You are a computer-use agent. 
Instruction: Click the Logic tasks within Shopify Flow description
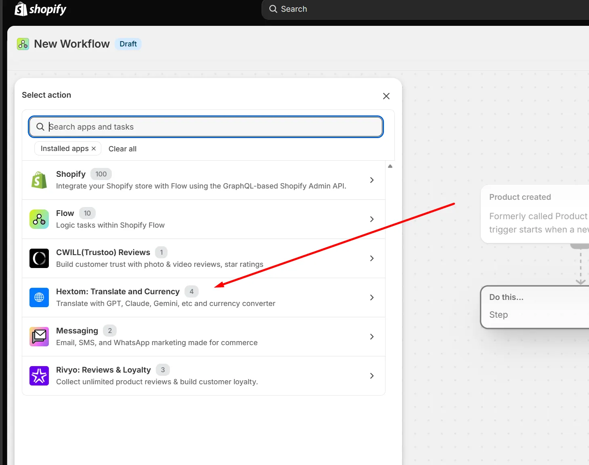[x=110, y=225]
